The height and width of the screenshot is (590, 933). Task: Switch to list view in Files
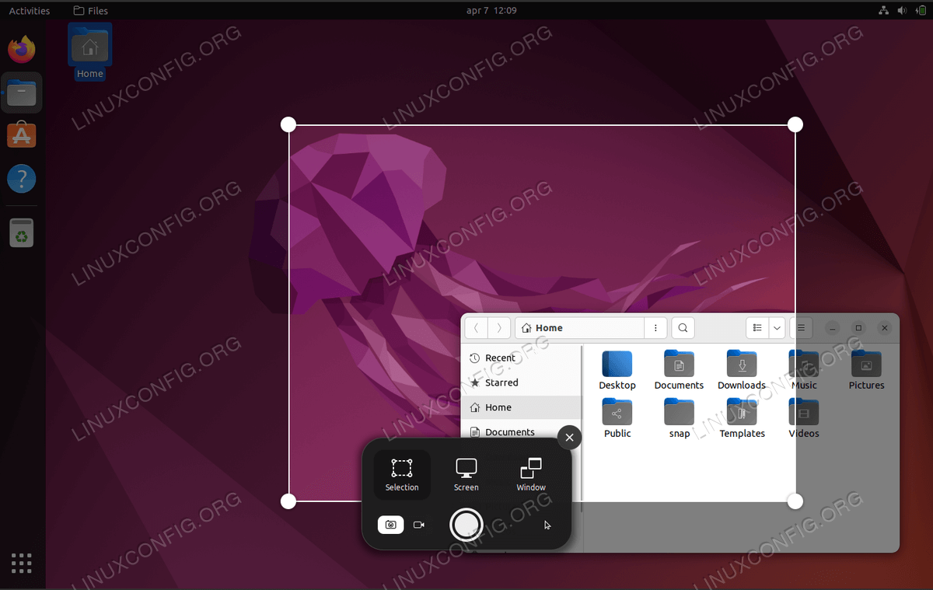coord(757,328)
